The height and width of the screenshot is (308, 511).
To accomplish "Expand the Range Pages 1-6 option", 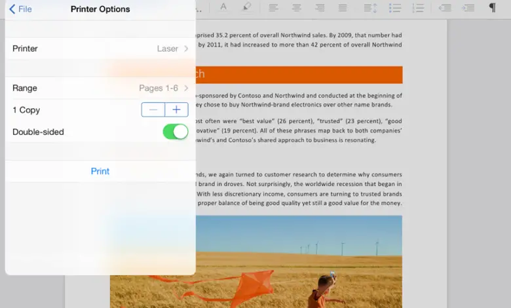I will coord(100,88).
